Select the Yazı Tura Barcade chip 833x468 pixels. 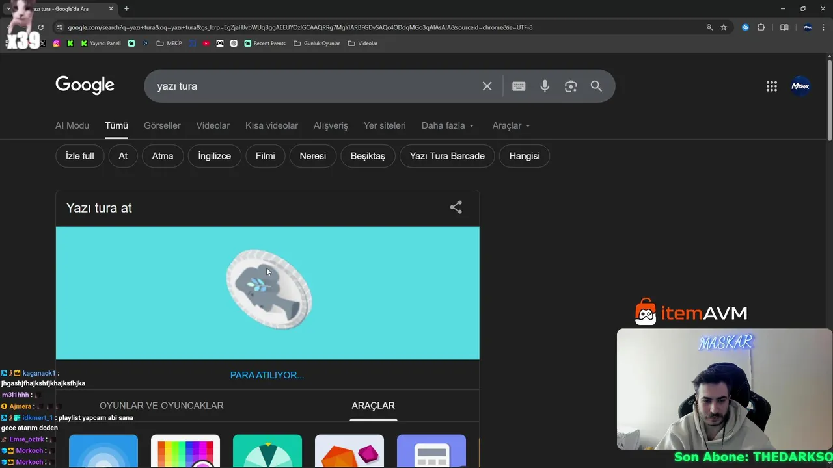click(447, 156)
